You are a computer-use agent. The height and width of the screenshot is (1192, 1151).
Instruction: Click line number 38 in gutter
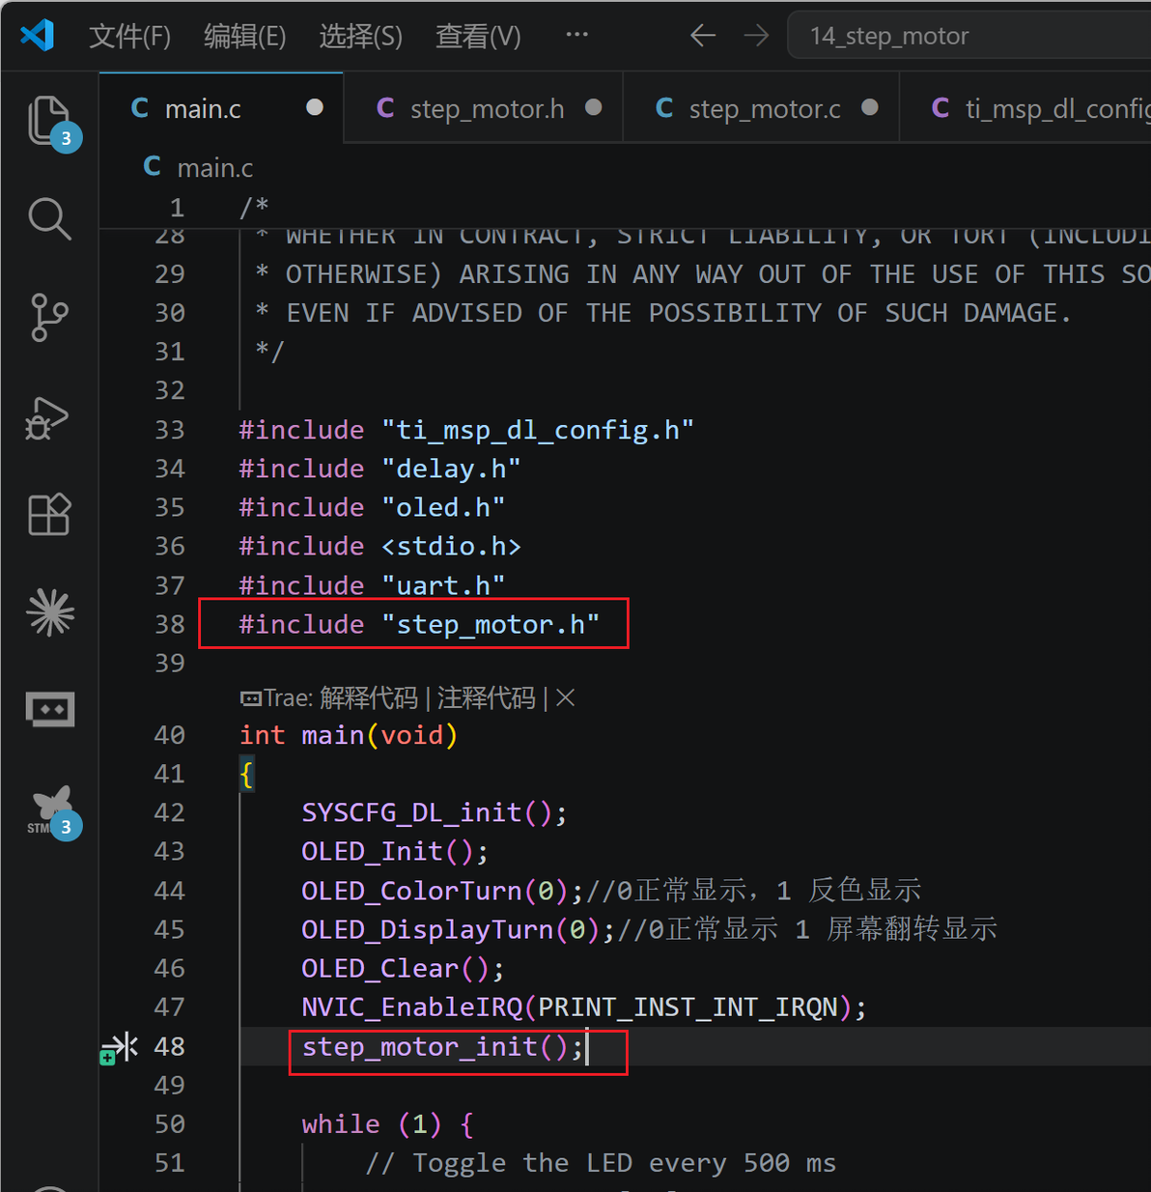(x=170, y=624)
